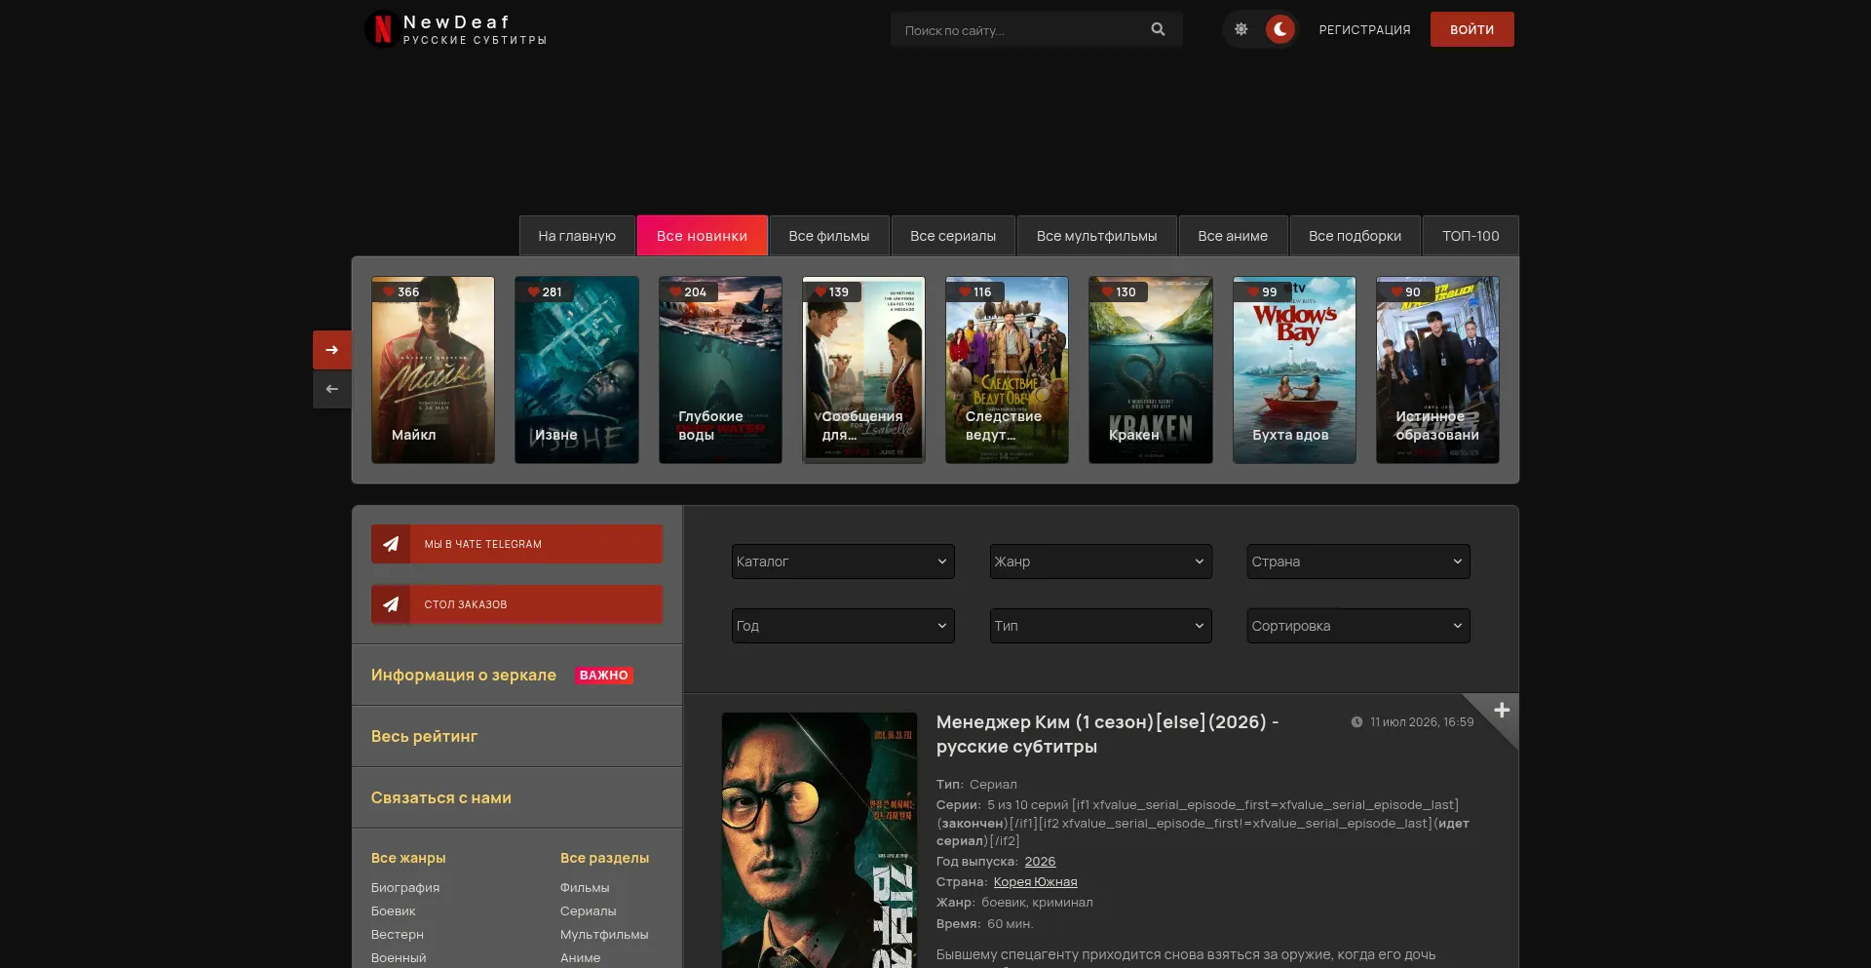Open Весь рейтинг link

424,736
